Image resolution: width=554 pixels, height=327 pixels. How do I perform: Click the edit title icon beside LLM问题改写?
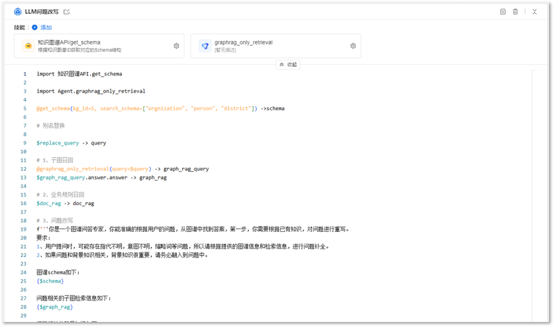coord(67,12)
